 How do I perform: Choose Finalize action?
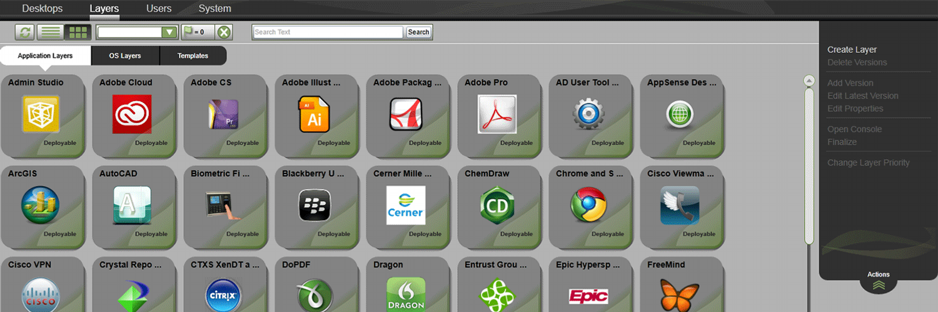click(842, 142)
